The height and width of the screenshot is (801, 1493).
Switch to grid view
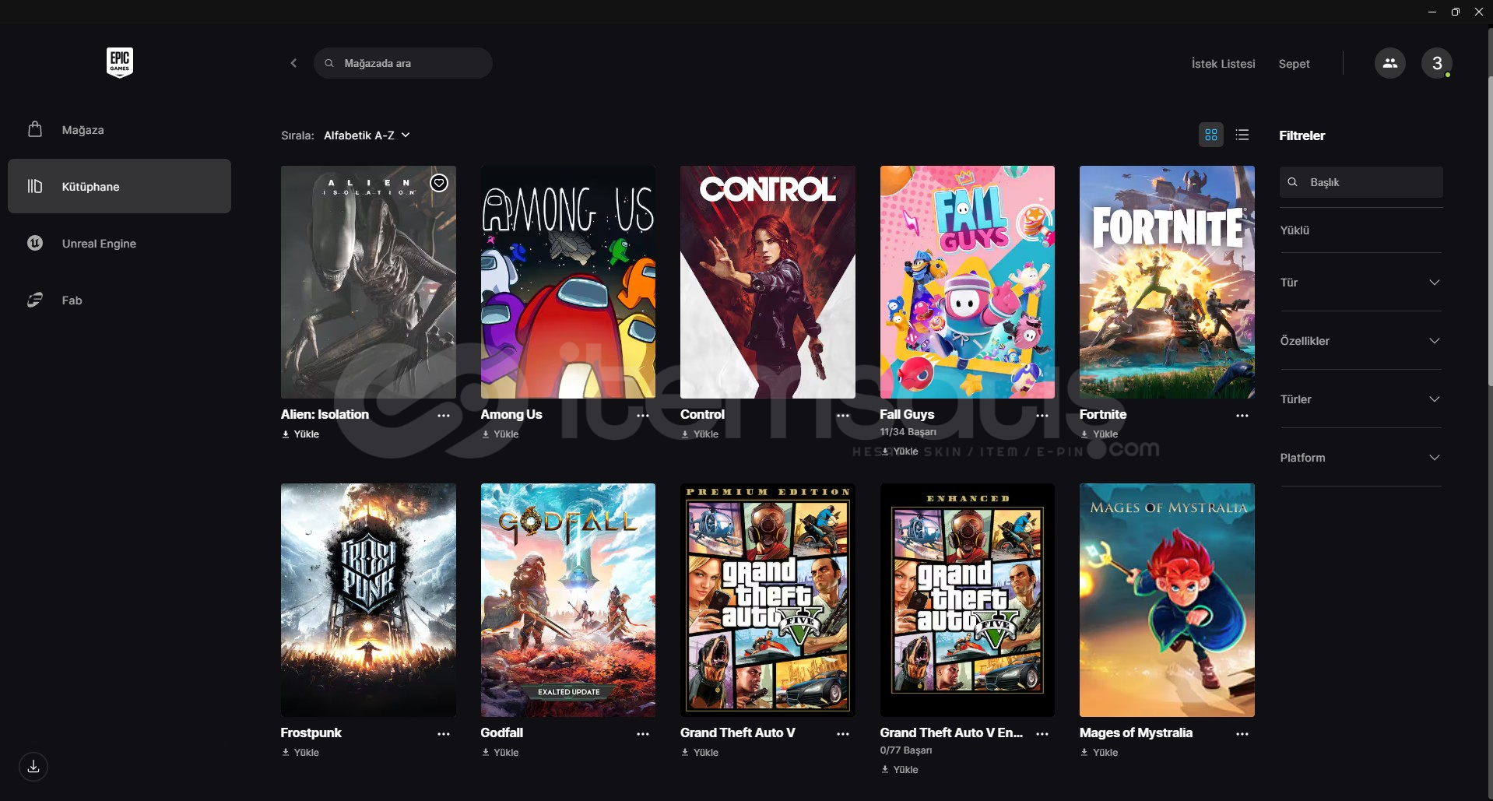point(1210,135)
